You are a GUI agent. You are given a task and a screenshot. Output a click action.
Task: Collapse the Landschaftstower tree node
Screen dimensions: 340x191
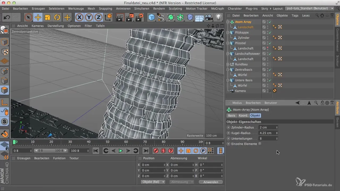pyautogui.click(x=228, y=54)
